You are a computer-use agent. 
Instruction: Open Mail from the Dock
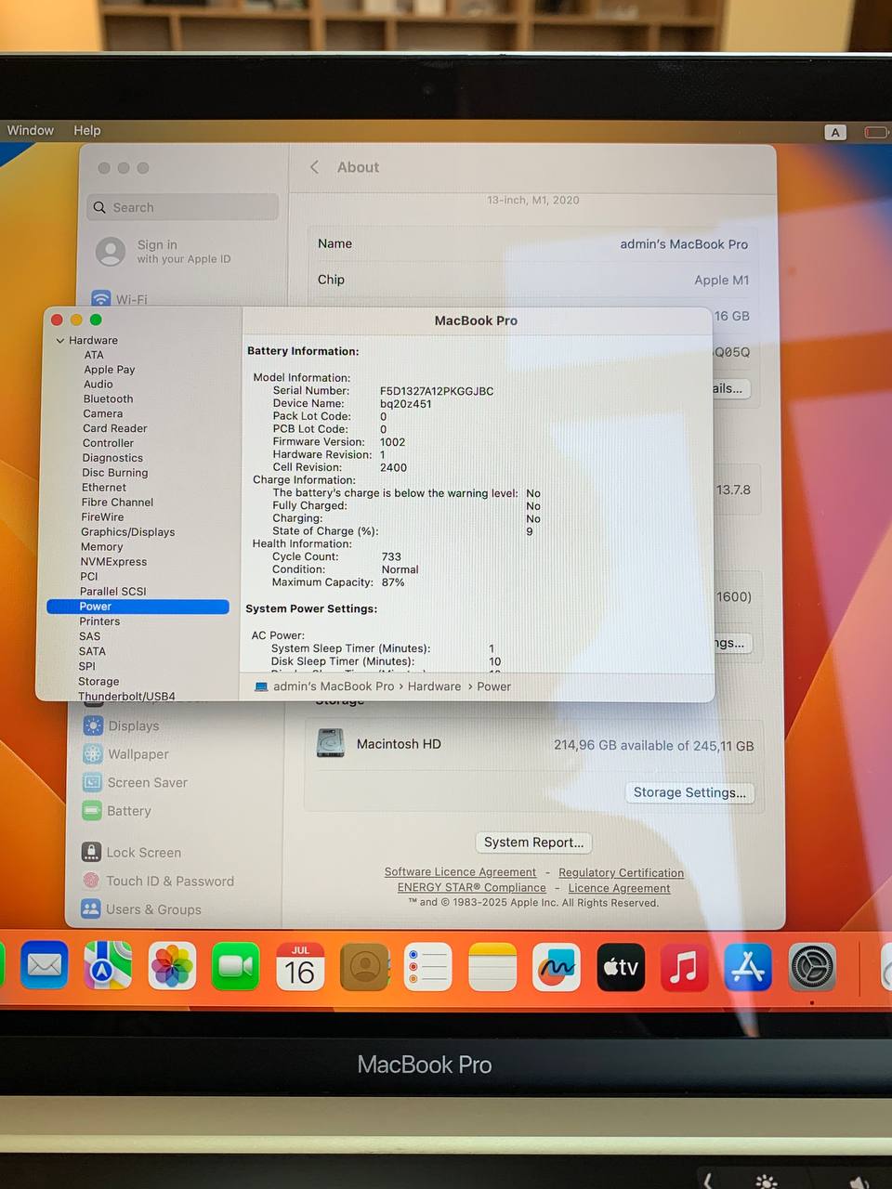pyautogui.click(x=44, y=966)
